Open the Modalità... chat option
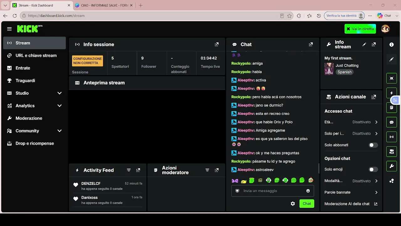The image size is (401, 226). click(351, 181)
